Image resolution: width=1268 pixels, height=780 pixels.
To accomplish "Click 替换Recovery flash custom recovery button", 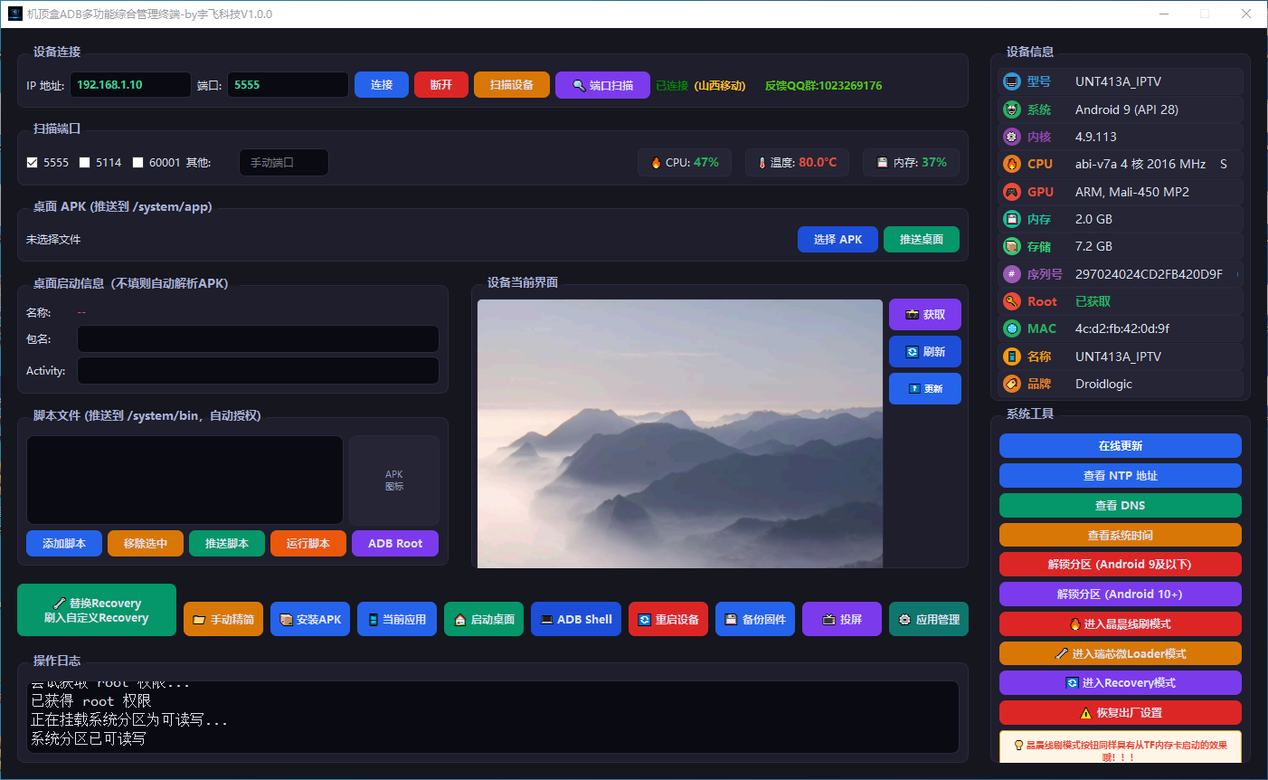I will 97,610.
